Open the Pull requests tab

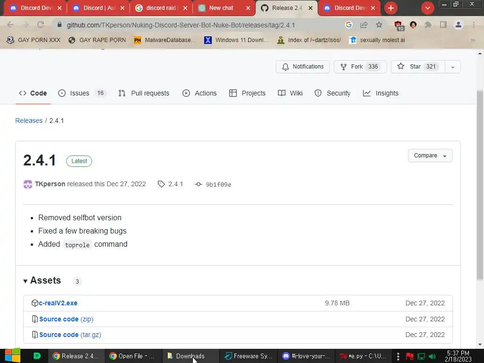pyautogui.click(x=144, y=93)
